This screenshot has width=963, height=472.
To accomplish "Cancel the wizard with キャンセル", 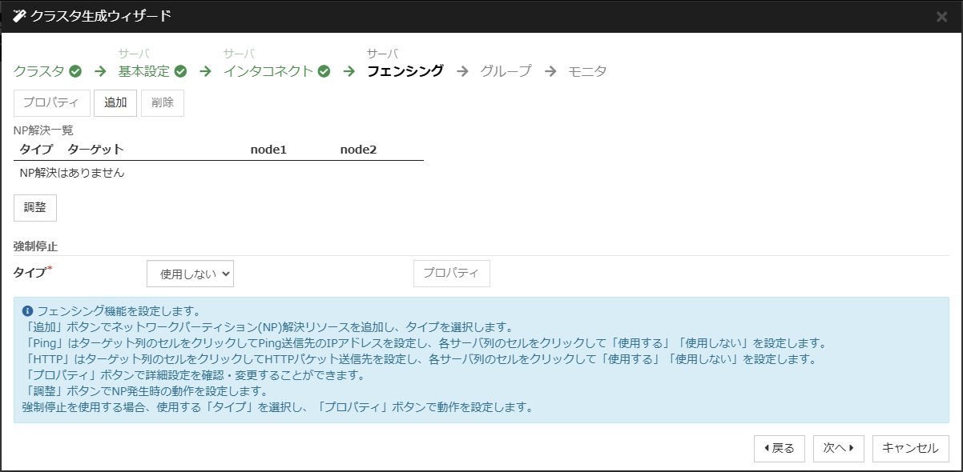I will pyautogui.click(x=910, y=449).
